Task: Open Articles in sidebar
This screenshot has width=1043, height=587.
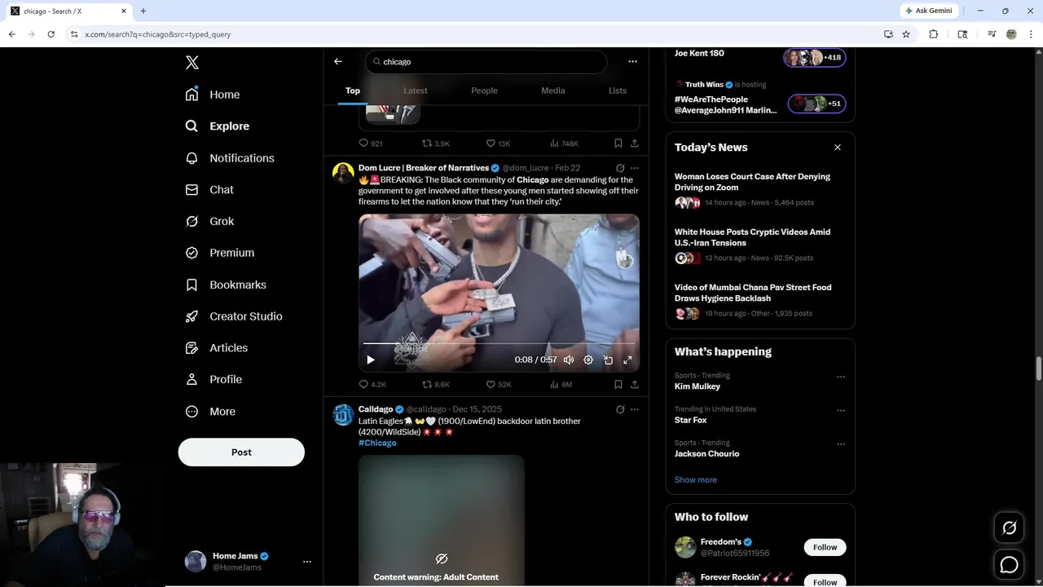Action: coord(216,347)
